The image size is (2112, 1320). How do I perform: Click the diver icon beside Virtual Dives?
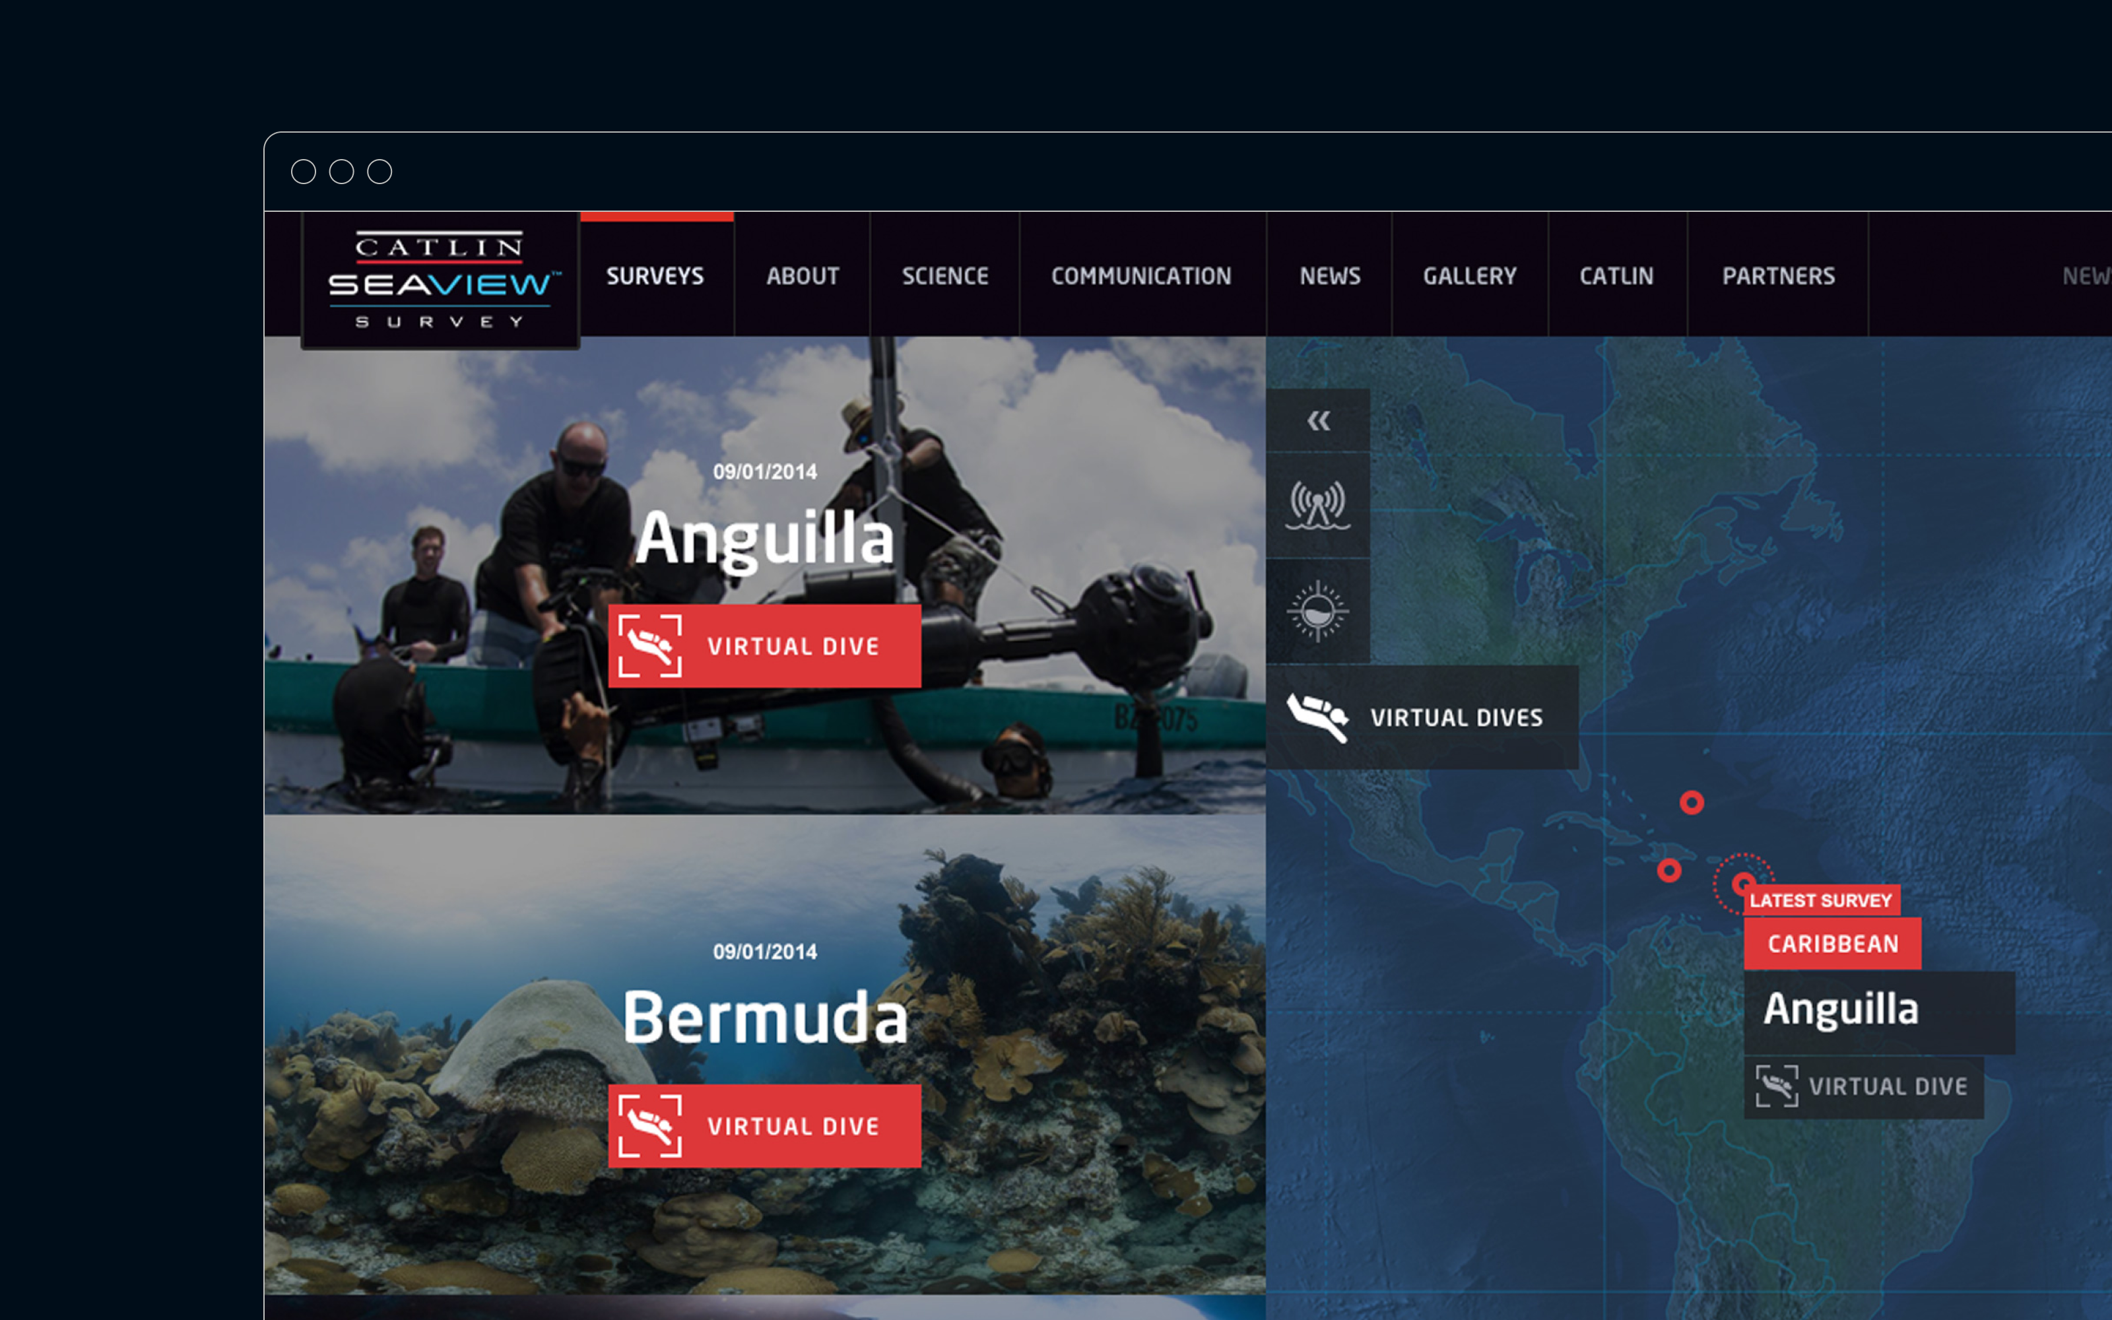[1318, 717]
